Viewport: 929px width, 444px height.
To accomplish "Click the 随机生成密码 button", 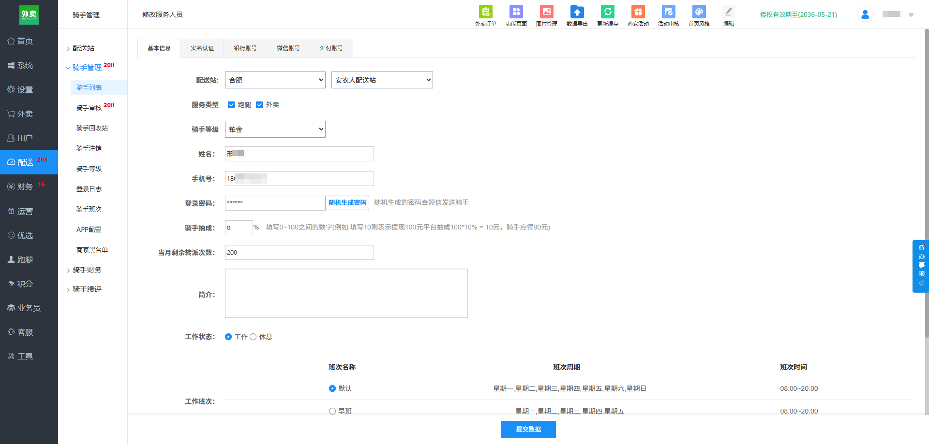I will point(347,203).
